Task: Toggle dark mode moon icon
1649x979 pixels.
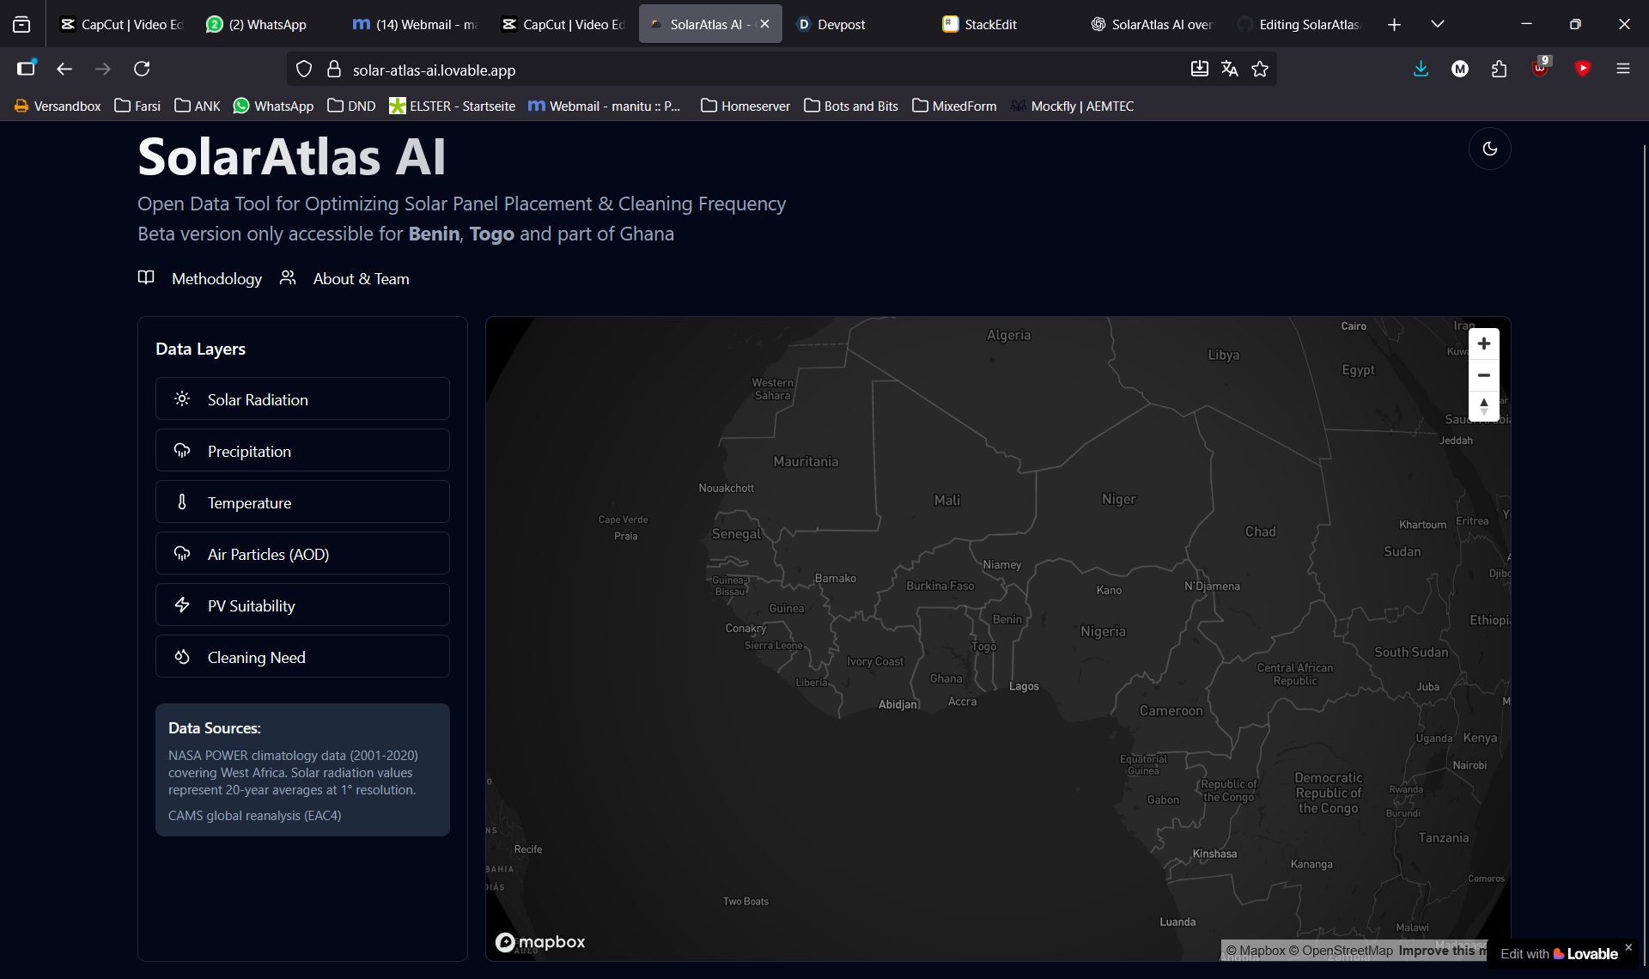Action: [x=1489, y=149]
